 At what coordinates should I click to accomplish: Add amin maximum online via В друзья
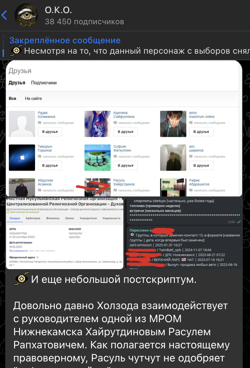pos(201,132)
